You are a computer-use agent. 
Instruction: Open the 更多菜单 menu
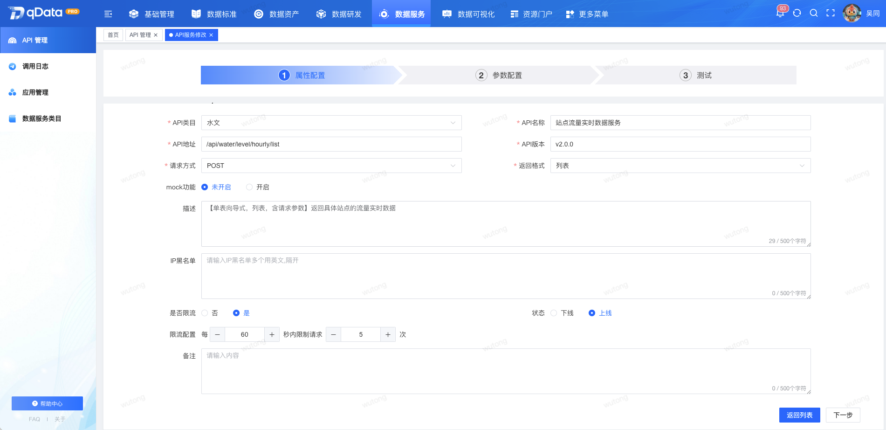587,14
